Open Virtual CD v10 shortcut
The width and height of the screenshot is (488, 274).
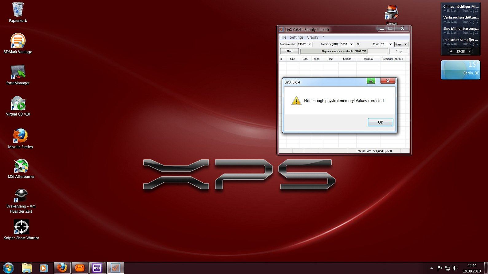click(x=18, y=106)
